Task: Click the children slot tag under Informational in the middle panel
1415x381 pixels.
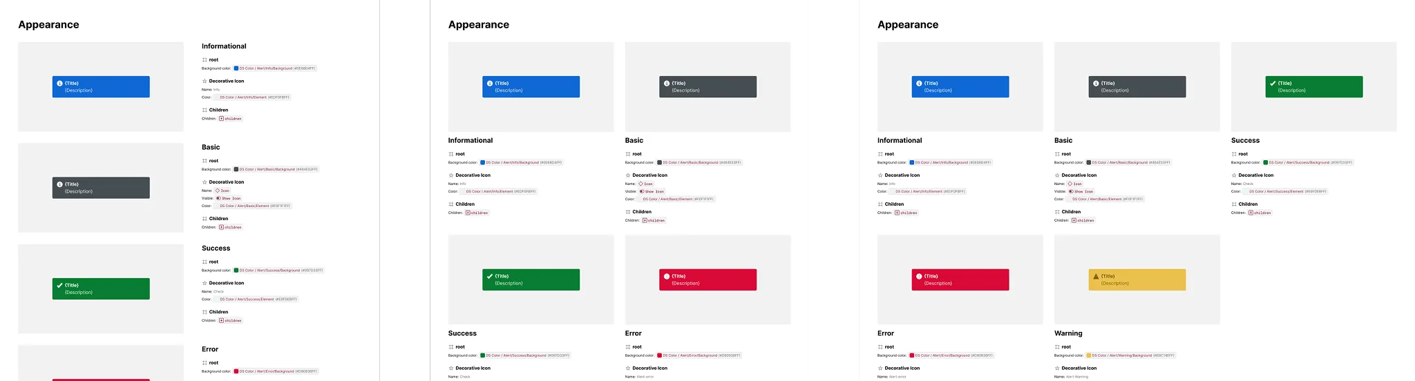Action: [477, 213]
